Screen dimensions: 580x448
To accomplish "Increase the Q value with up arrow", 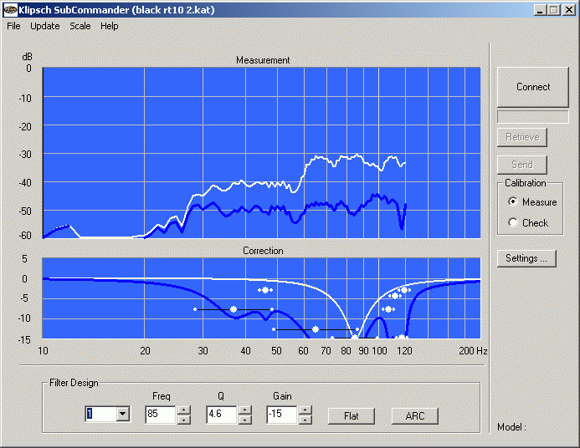I will pyautogui.click(x=244, y=410).
